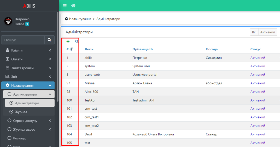This screenshot has width=280, height=147.
Task: Expand the Клієнти sidebar menu
Action: [28, 50]
